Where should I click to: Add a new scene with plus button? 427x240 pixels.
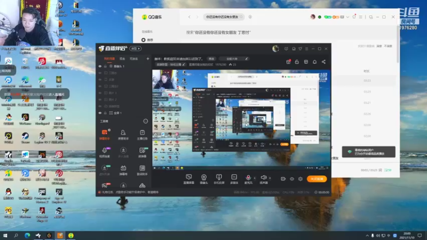pyautogui.click(x=148, y=59)
